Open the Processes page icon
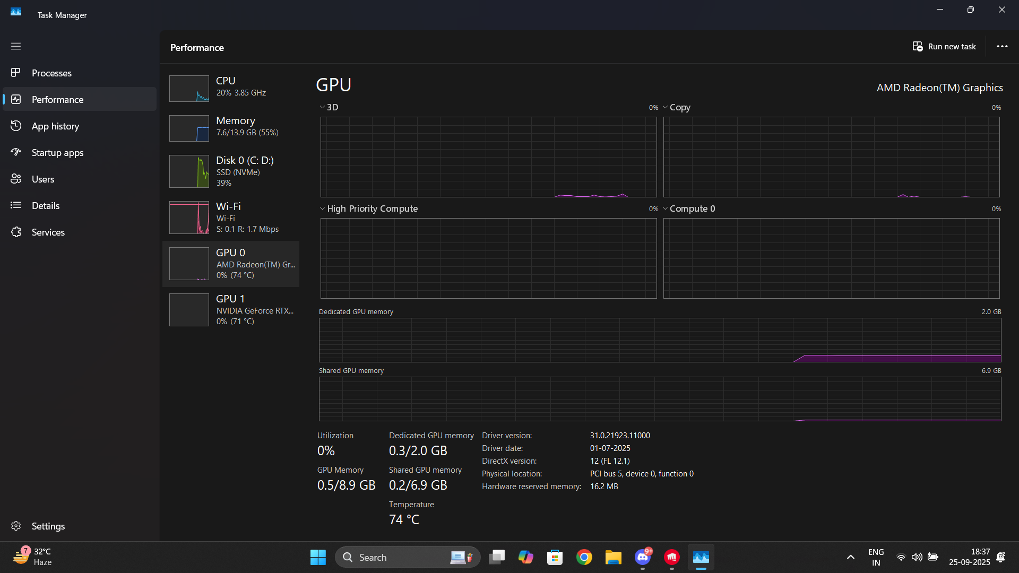The image size is (1019, 573). (x=16, y=73)
